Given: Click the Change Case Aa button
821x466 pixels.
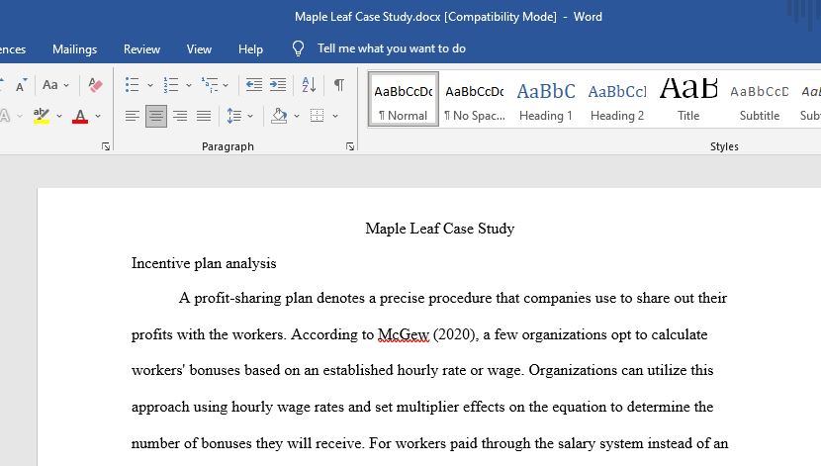Looking at the screenshot, I should coord(50,84).
